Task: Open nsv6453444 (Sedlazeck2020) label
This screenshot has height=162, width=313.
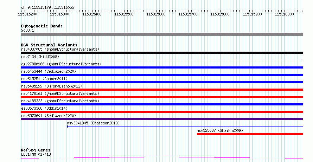Action: coord(49,71)
